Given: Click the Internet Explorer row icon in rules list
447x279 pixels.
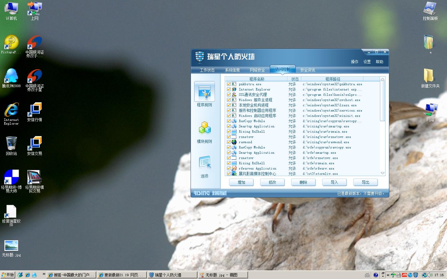Looking at the screenshot, I should [x=234, y=89].
